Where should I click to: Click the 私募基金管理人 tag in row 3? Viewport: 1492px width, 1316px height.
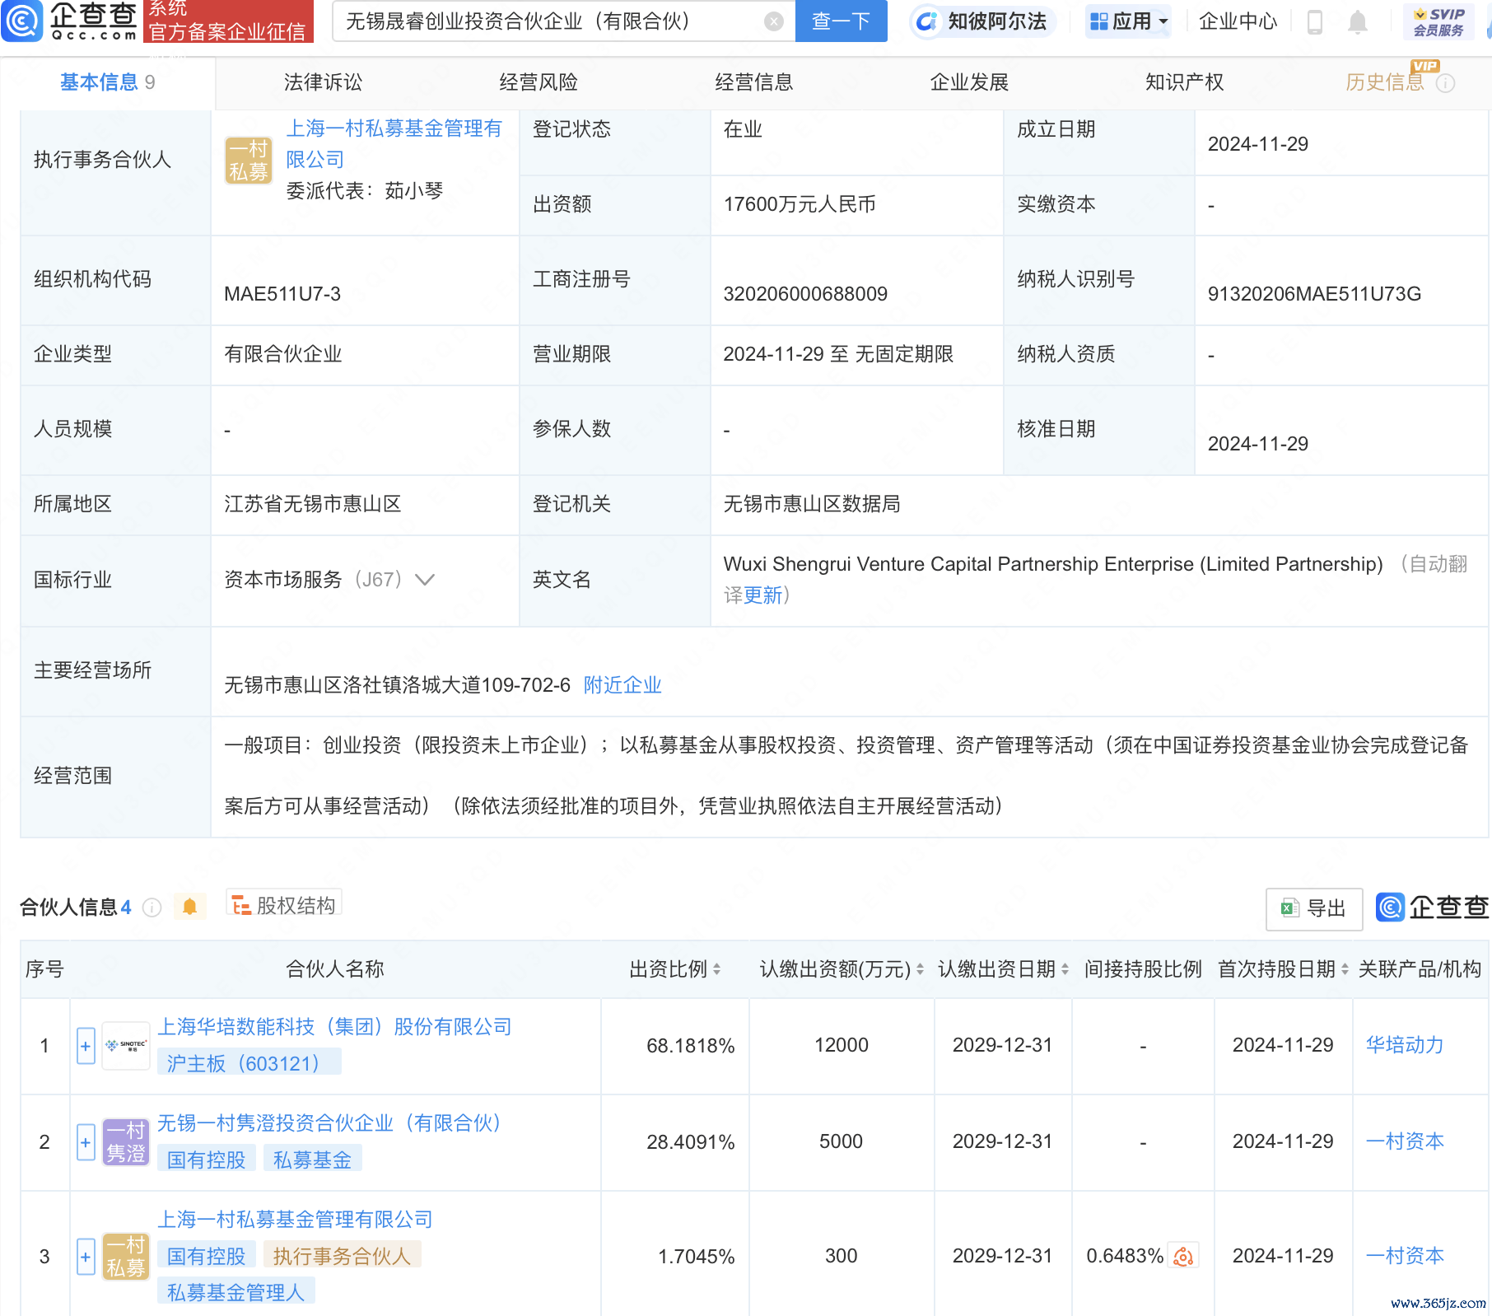point(235,1292)
